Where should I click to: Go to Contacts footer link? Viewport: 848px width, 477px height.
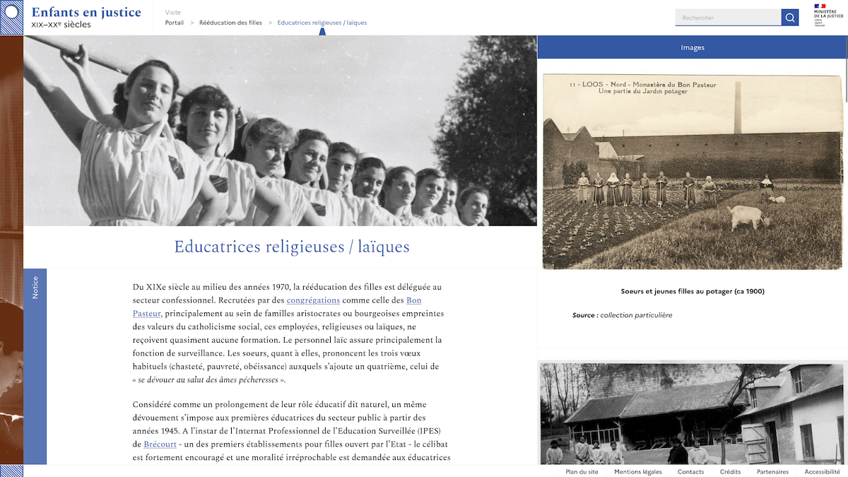click(690, 471)
